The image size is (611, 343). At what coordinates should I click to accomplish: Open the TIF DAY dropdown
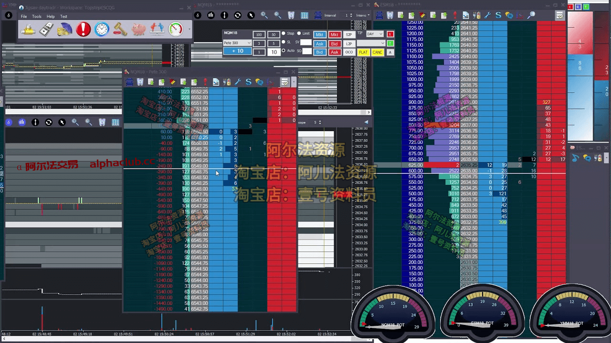coord(375,34)
